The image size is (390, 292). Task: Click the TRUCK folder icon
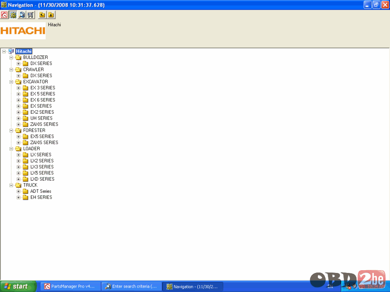pyautogui.click(x=18, y=185)
